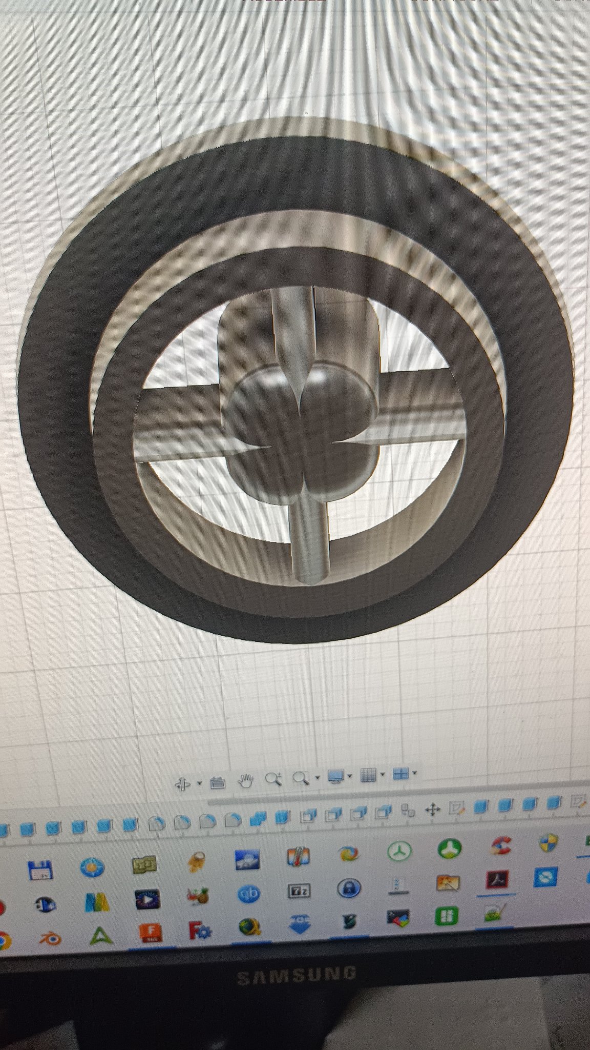Switch to Adobe Acrobat in the taskbar
This screenshot has width=590, height=1050.
(497, 880)
